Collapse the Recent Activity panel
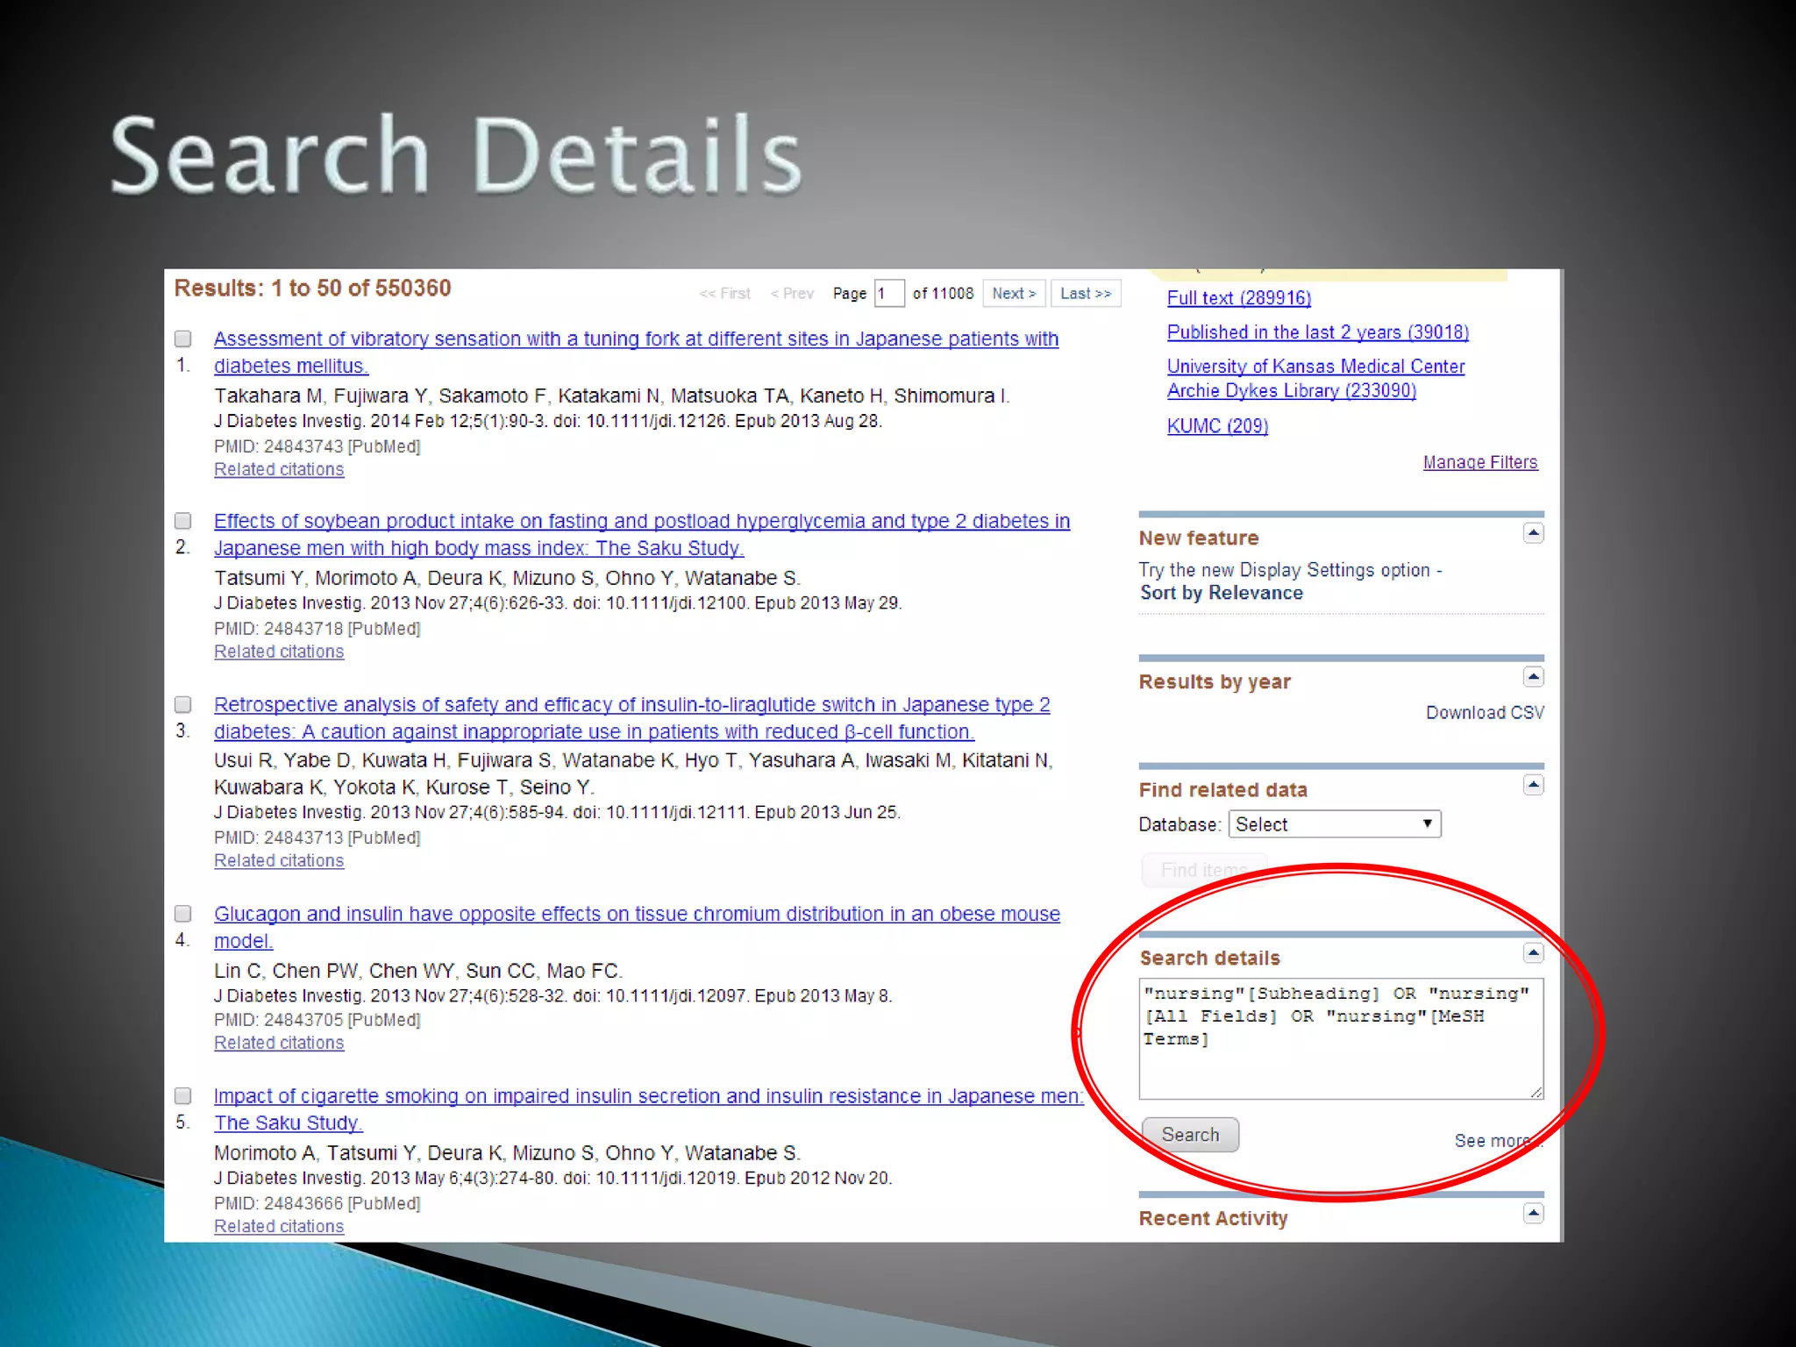 (1533, 1214)
